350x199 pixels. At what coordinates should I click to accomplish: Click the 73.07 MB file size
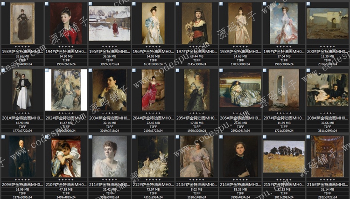pos(153,190)
